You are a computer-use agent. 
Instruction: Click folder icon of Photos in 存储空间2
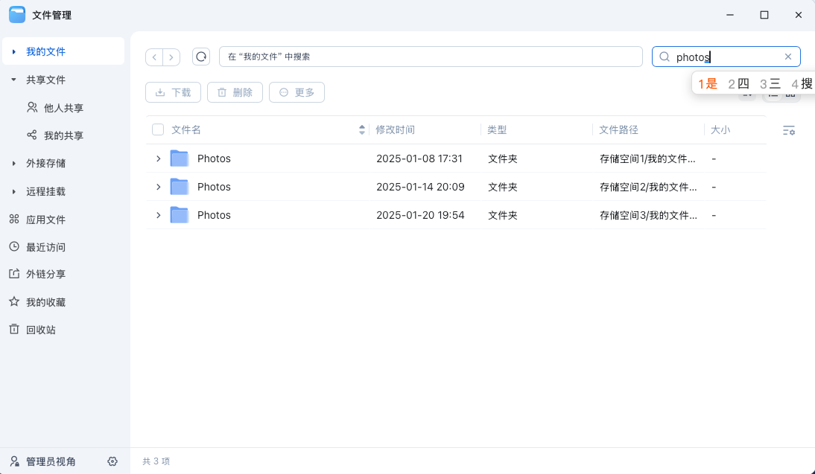tap(180, 186)
